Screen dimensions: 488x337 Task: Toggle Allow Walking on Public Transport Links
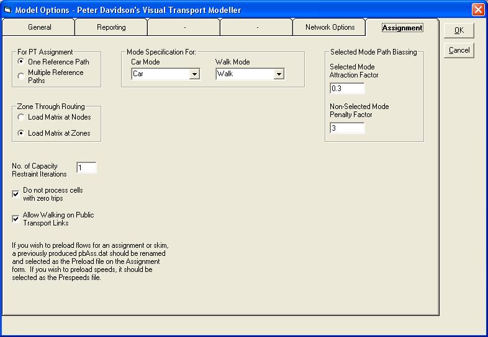point(16,219)
